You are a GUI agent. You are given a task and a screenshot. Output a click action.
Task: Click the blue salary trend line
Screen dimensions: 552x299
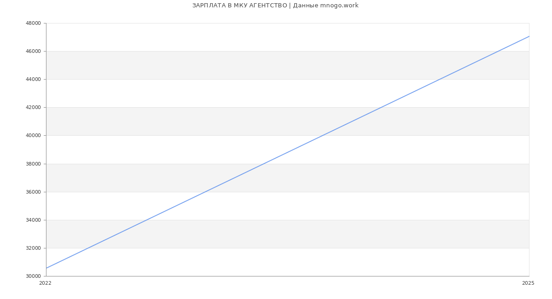click(x=287, y=152)
